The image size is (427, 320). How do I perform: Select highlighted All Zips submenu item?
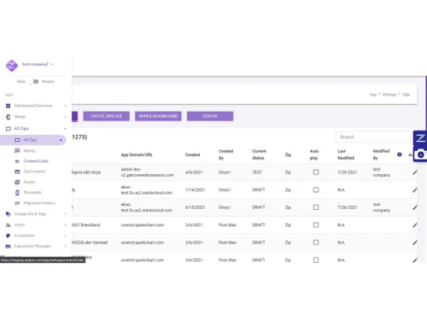tap(32, 140)
